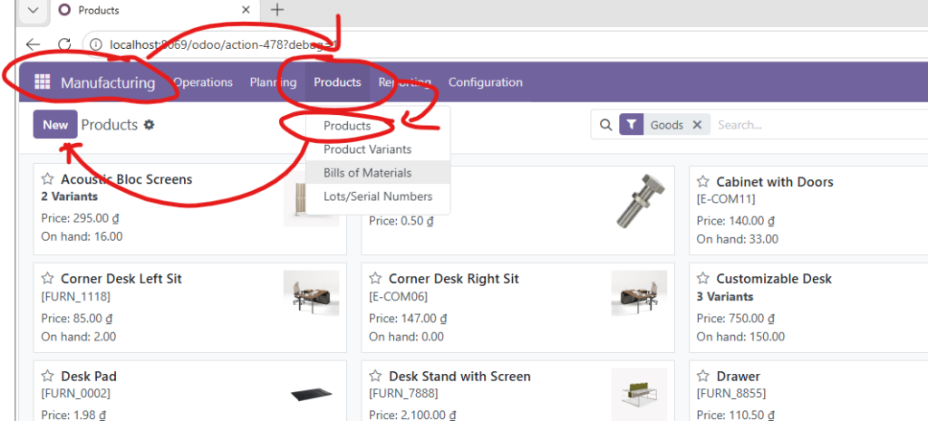The height and width of the screenshot is (421, 928).
Task: Reload the page with browser refresh icon
Action: pyautogui.click(x=64, y=43)
